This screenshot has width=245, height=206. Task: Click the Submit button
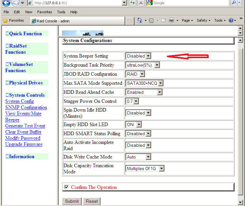[x=72, y=201]
